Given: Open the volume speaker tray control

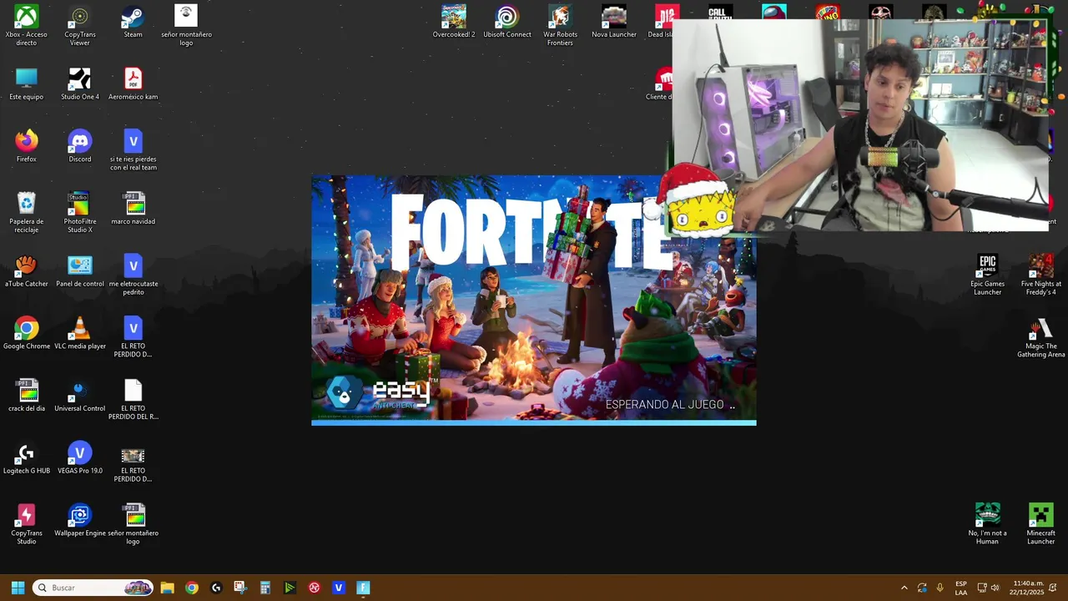Looking at the screenshot, I should click(x=995, y=588).
